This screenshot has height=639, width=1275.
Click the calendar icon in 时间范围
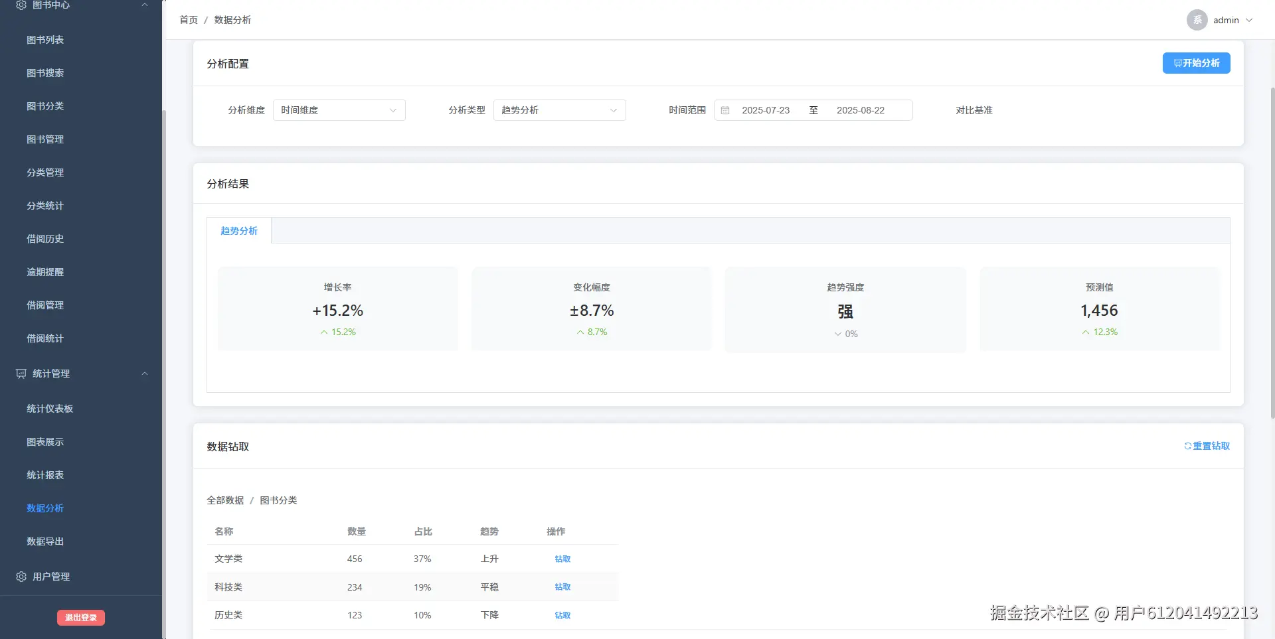(725, 110)
